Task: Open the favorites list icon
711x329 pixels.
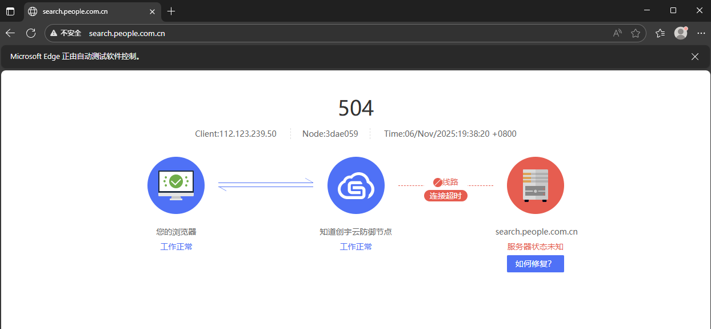Action: point(660,33)
